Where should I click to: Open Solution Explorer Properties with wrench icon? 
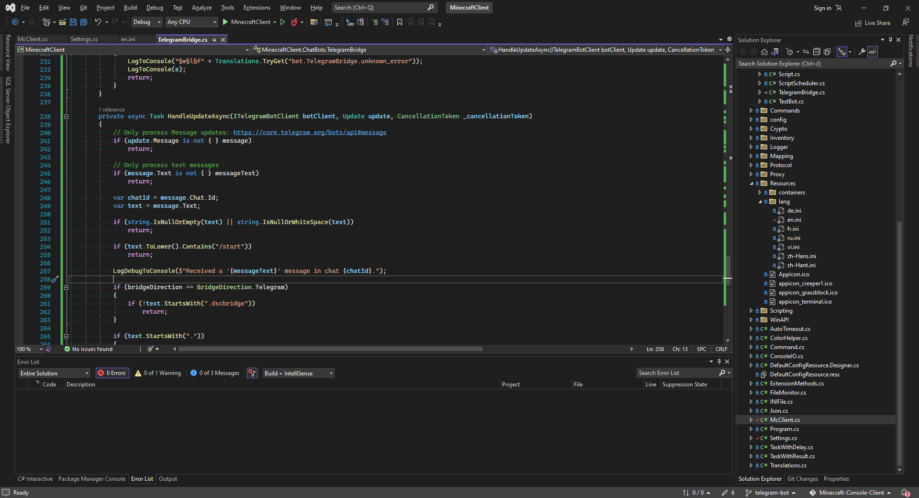pyautogui.click(x=862, y=52)
